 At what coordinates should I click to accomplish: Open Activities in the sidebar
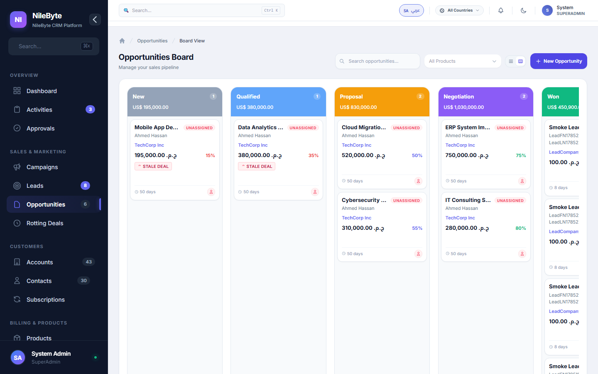(x=54, y=110)
